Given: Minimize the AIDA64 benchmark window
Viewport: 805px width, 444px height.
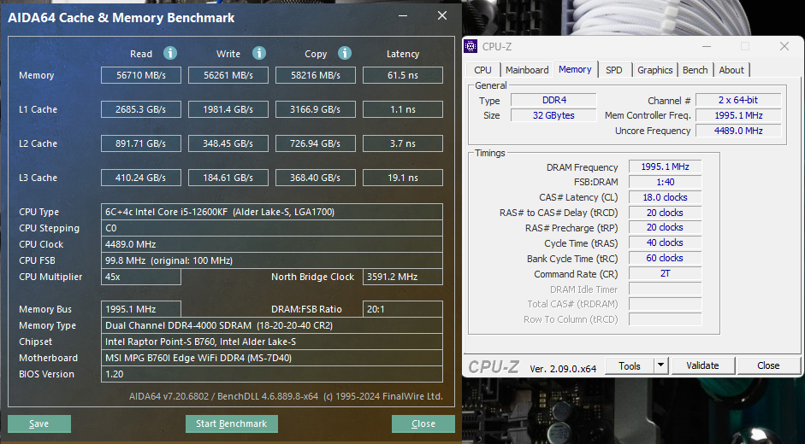Looking at the screenshot, I should (x=403, y=16).
